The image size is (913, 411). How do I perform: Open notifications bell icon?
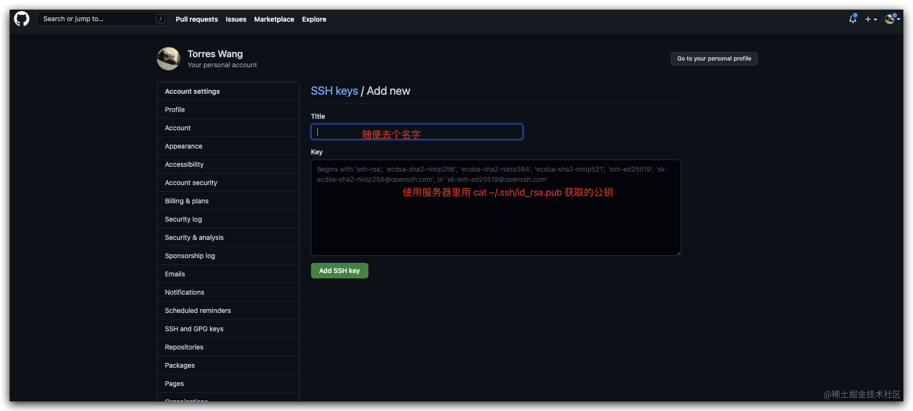click(x=853, y=19)
